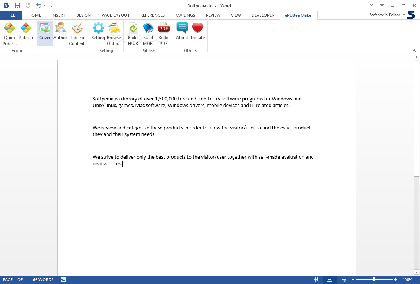The image size is (420, 284).
Task: Switch to Web Layout view
Action: tap(343, 280)
